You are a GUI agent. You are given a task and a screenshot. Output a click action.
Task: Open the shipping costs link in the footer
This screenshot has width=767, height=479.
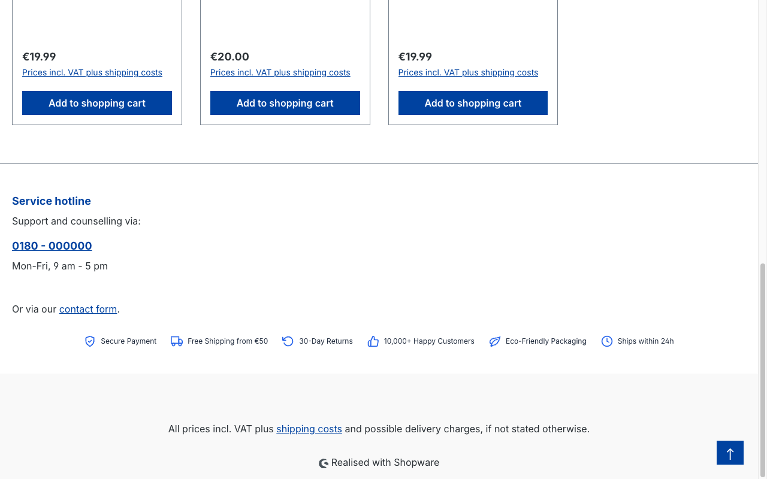[x=309, y=429]
